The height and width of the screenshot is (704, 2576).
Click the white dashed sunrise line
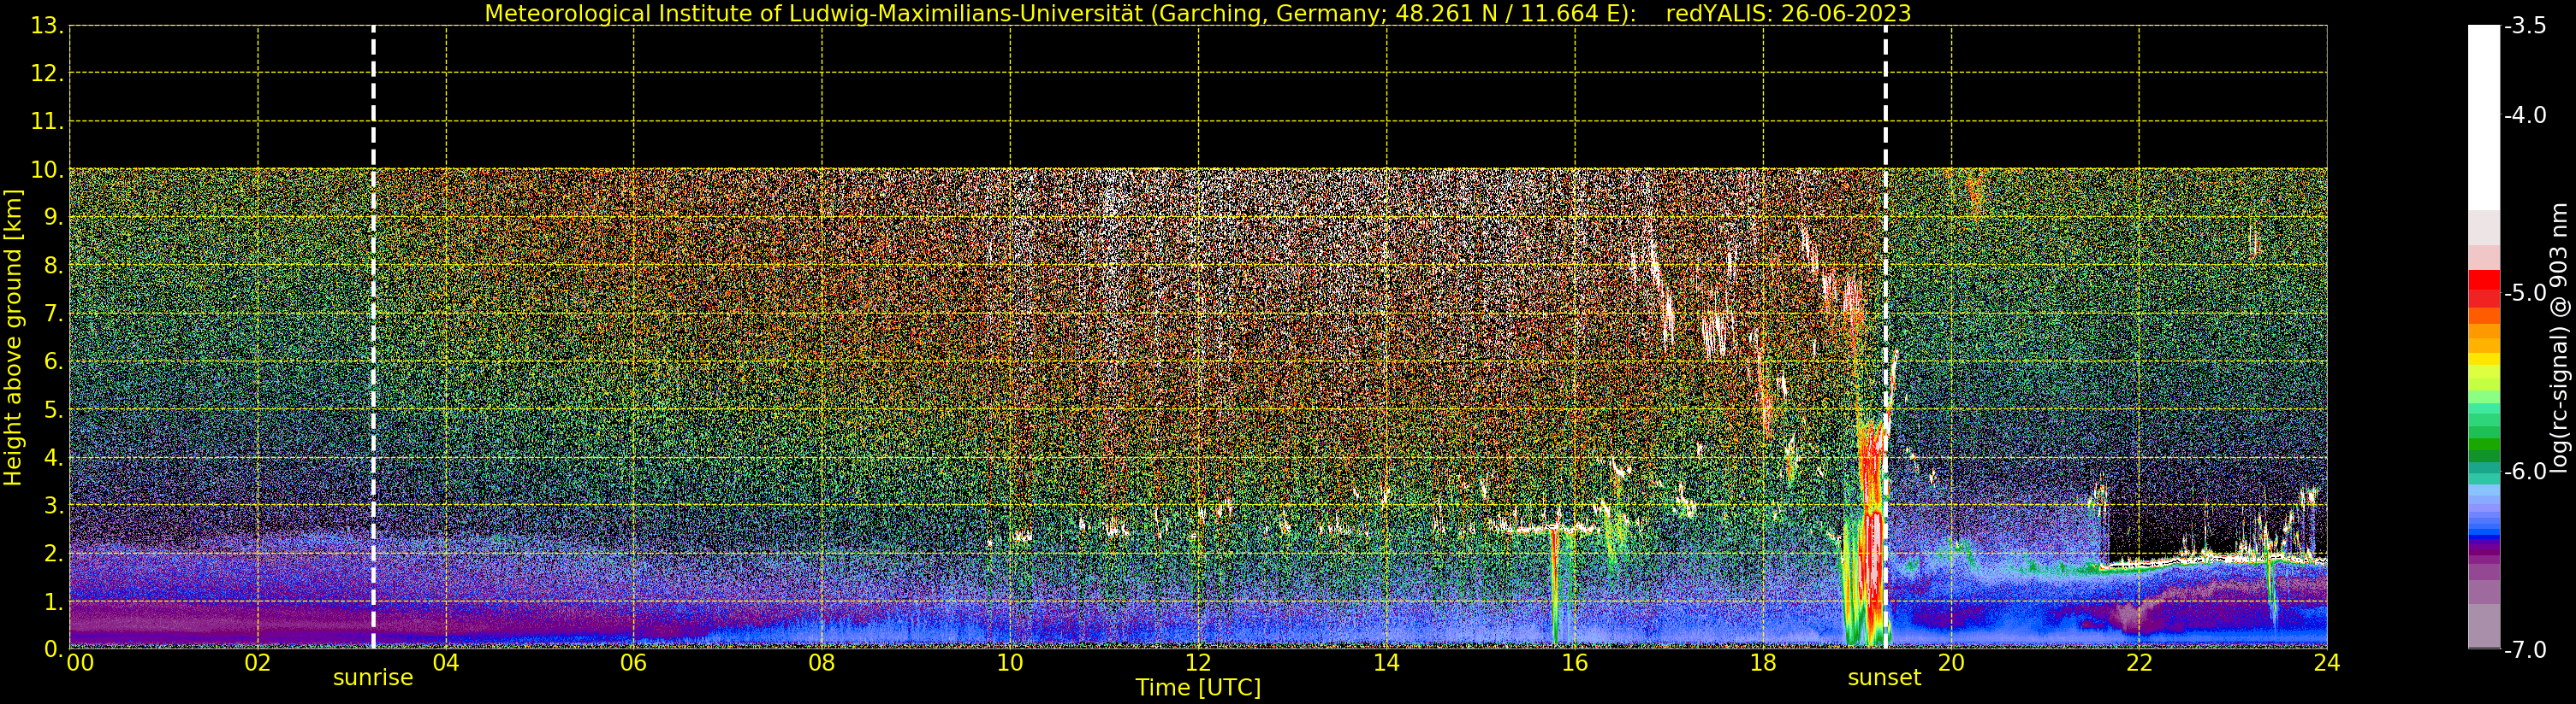373,337
